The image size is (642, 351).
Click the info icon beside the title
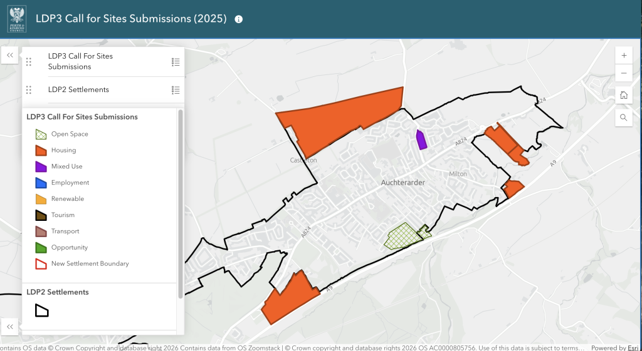238,19
